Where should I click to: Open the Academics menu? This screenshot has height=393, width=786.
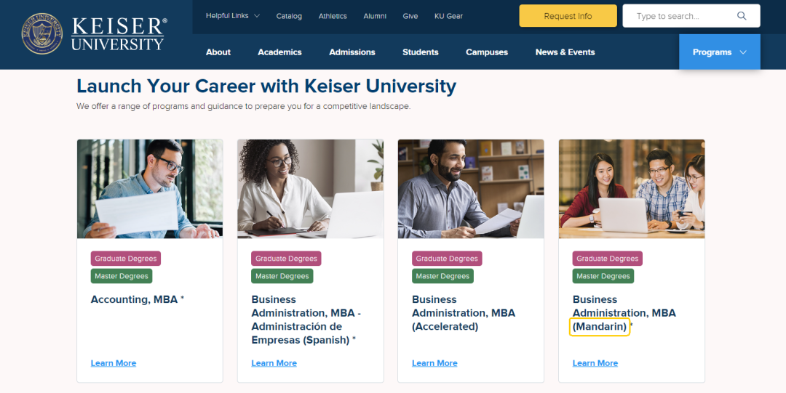(279, 52)
